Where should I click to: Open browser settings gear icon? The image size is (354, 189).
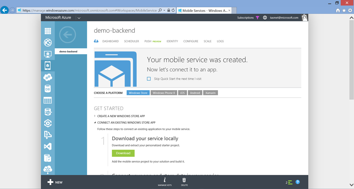pos(350,11)
